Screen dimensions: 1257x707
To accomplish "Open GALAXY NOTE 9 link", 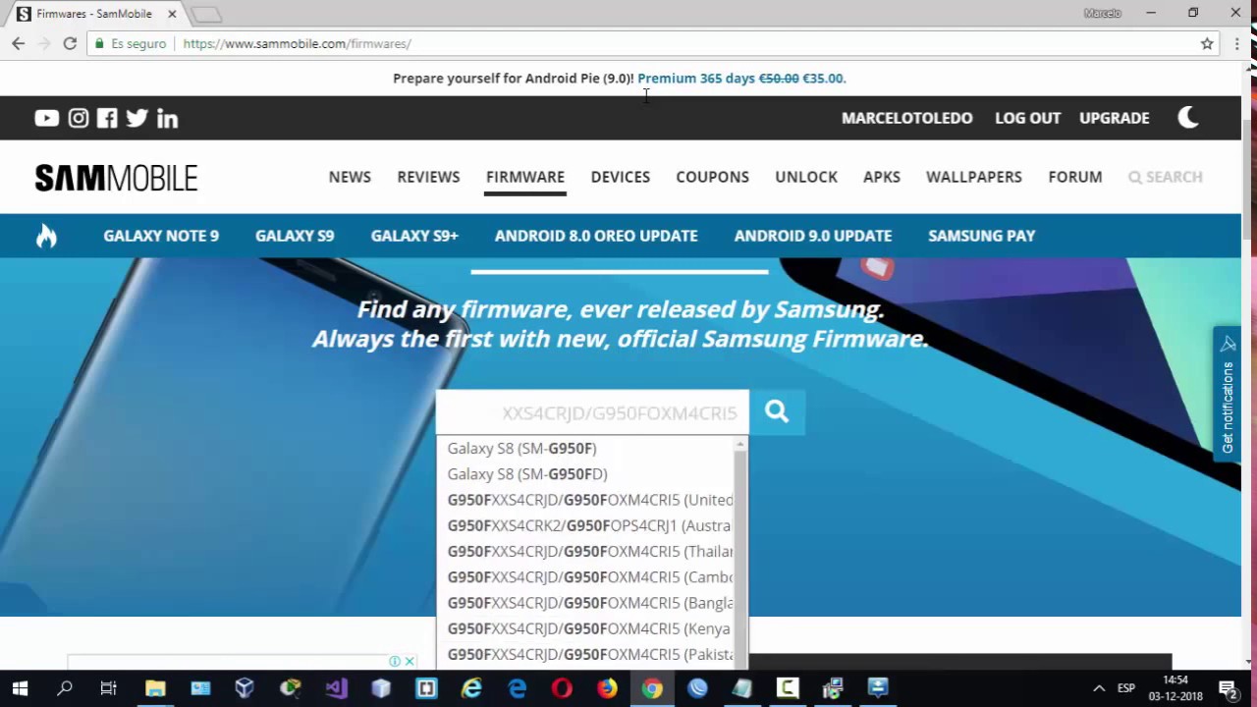I will [161, 236].
